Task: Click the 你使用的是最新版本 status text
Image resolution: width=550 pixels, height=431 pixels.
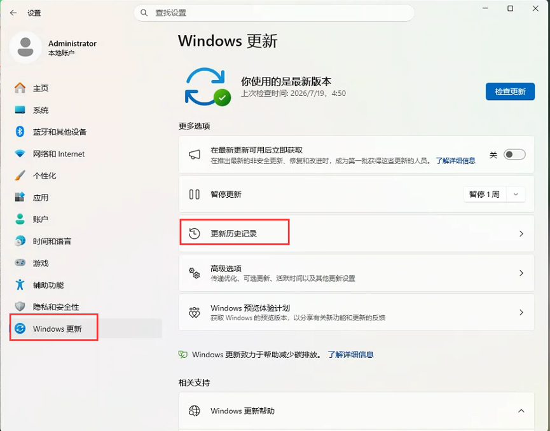Action: point(286,81)
